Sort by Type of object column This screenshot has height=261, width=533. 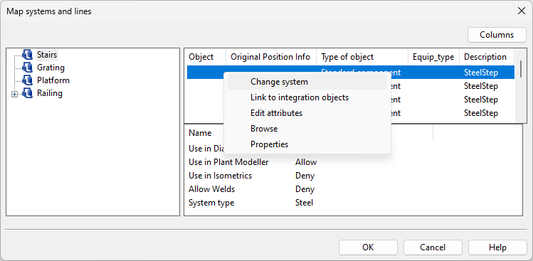[x=362, y=57]
